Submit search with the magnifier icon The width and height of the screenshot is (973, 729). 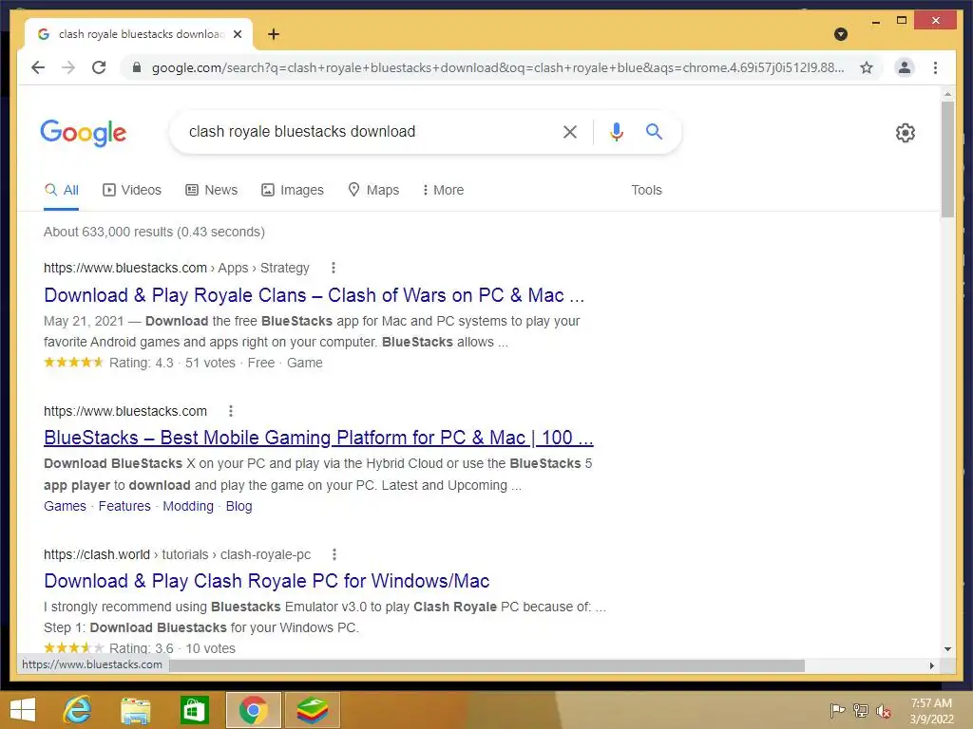(654, 131)
